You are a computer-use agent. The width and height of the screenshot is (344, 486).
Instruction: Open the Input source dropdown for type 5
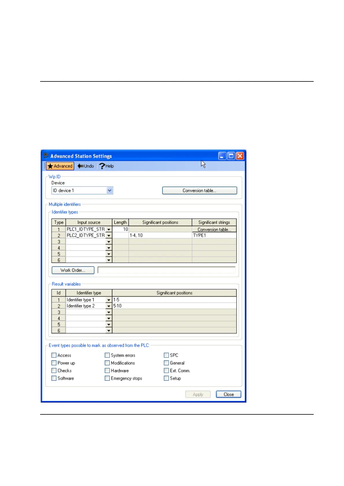109,254
